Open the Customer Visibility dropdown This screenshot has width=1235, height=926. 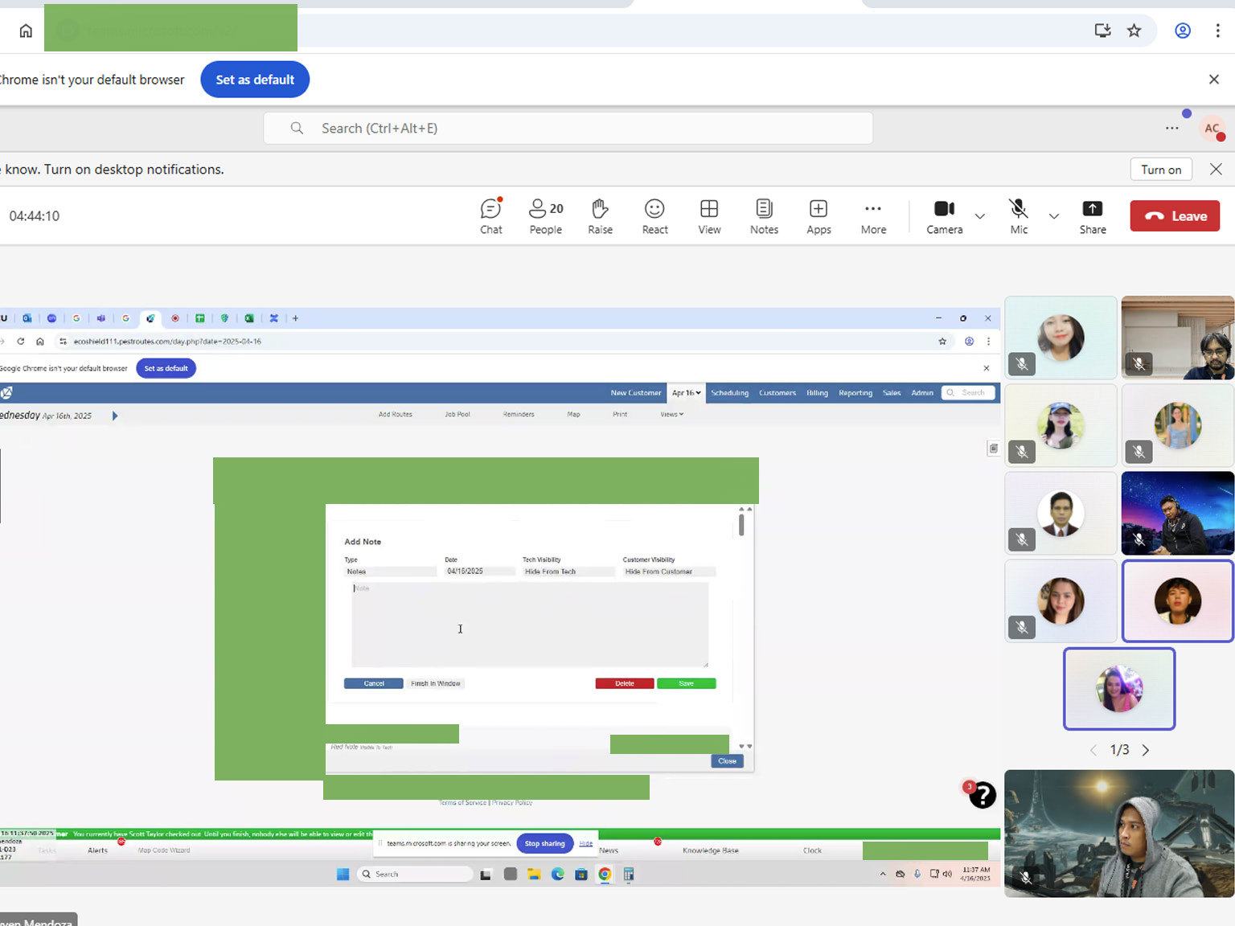[x=669, y=572]
